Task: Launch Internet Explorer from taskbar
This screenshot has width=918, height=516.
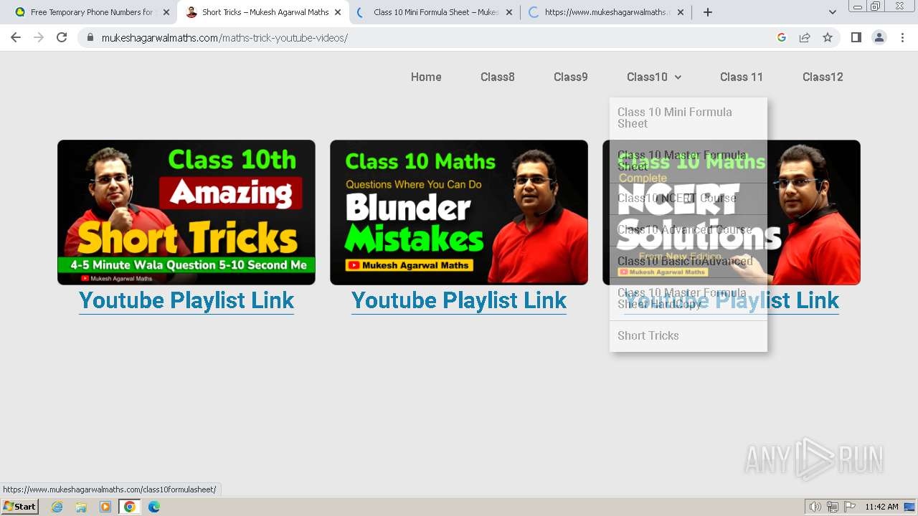Action: (57, 507)
